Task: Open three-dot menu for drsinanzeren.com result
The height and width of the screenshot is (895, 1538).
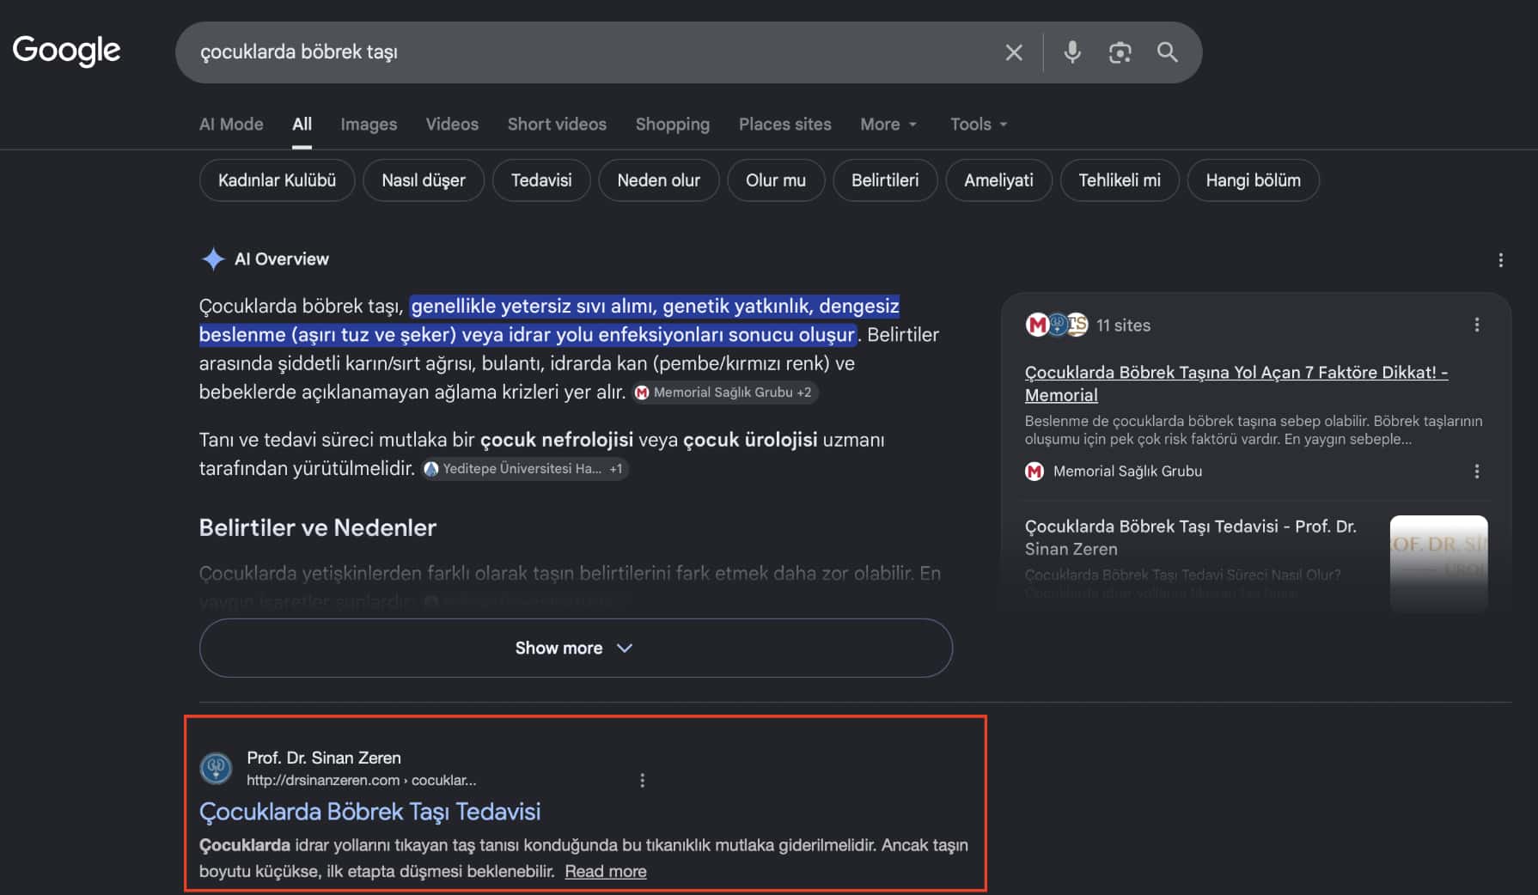Action: pyautogui.click(x=642, y=780)
